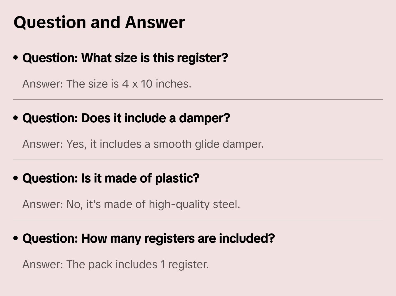Click the divider line below the size answer
This screenshot has width=396, height=296.
pos(198,100)
